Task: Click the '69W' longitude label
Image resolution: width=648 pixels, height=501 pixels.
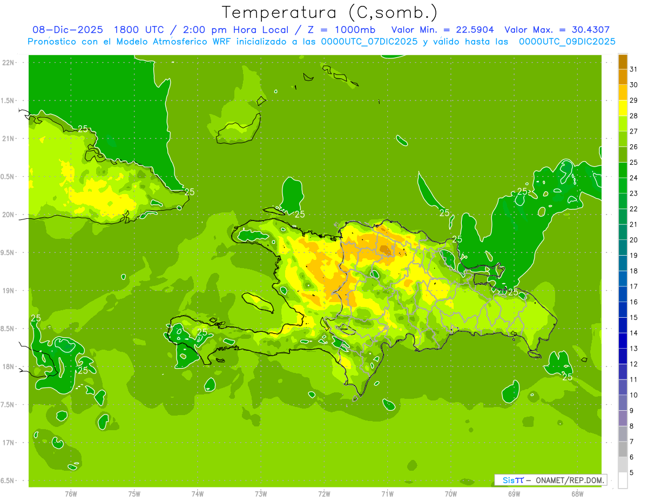Action: click(514, 493)
